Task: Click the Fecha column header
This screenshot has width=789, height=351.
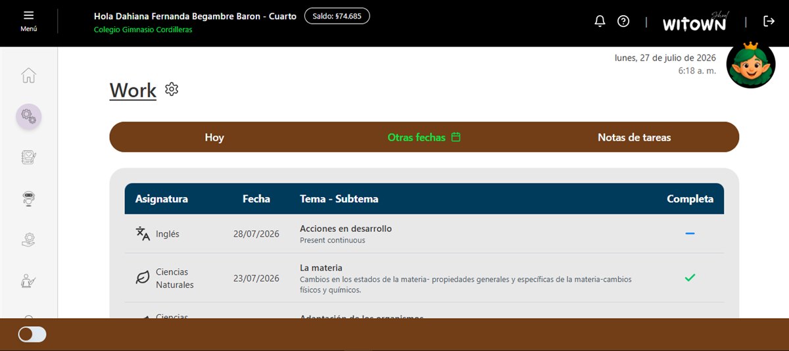Action: 256,199
